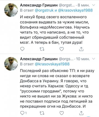99x117 pixels.
Task: Reply to the second tweet
Action: point(23,113)
